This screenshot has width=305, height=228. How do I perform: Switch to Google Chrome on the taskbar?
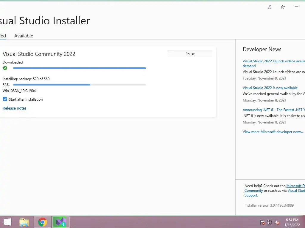[x=43, y=222]
